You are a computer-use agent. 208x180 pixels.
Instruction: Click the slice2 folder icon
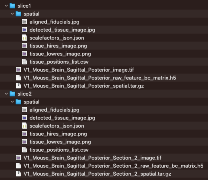[12, 94]
